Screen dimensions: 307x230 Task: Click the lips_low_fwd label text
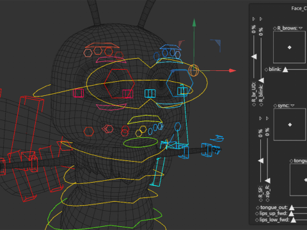click(x=274, y=220)
